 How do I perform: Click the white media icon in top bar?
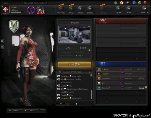coord(128,3)
